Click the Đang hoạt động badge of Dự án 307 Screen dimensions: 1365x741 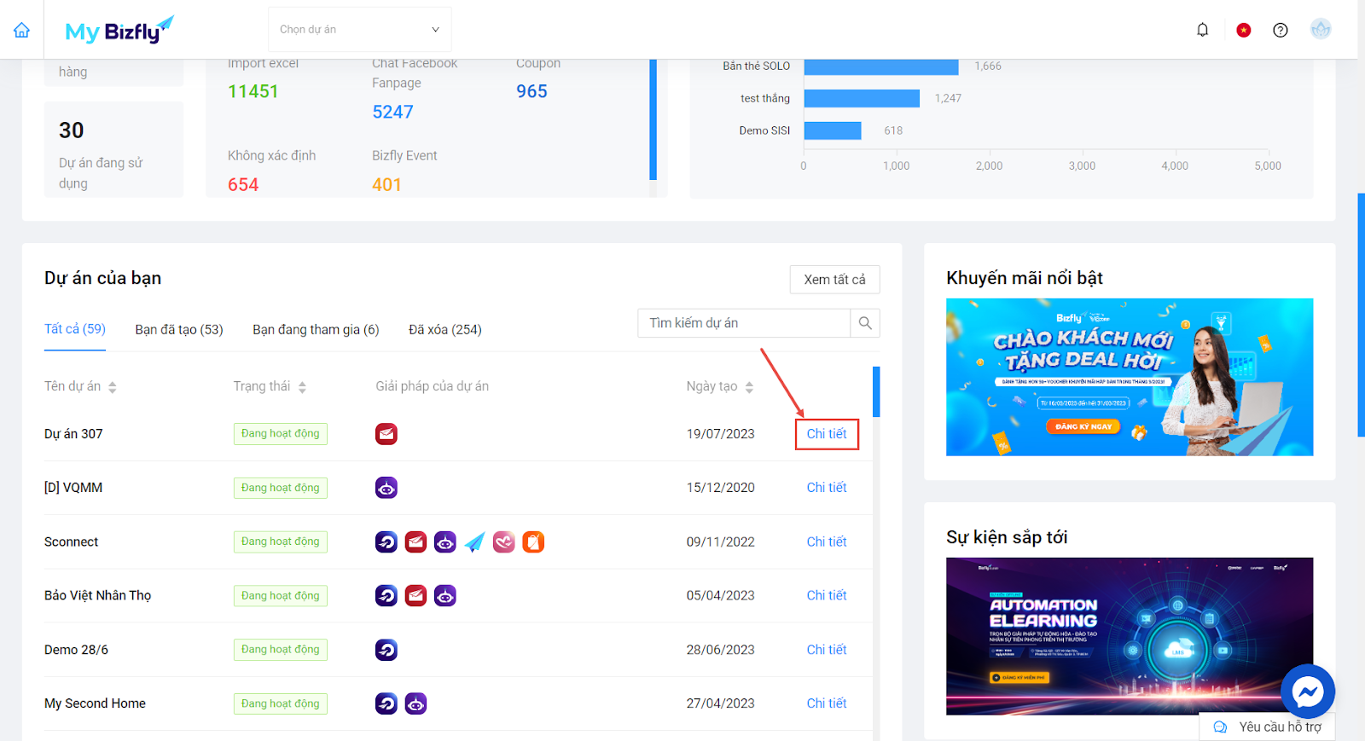pyautogui.click(x=281, y=434)
